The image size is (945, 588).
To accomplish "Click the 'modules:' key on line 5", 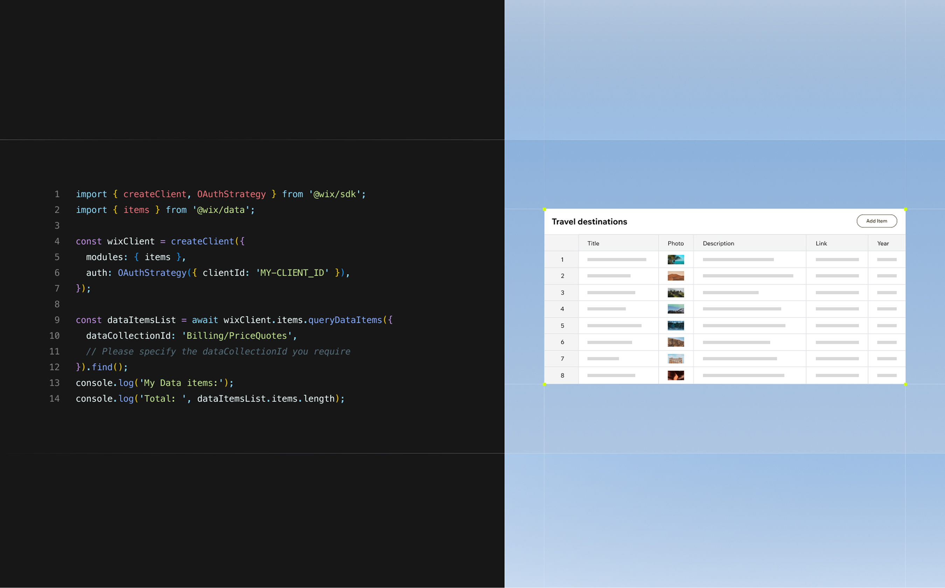I will [x=107, y=257].
